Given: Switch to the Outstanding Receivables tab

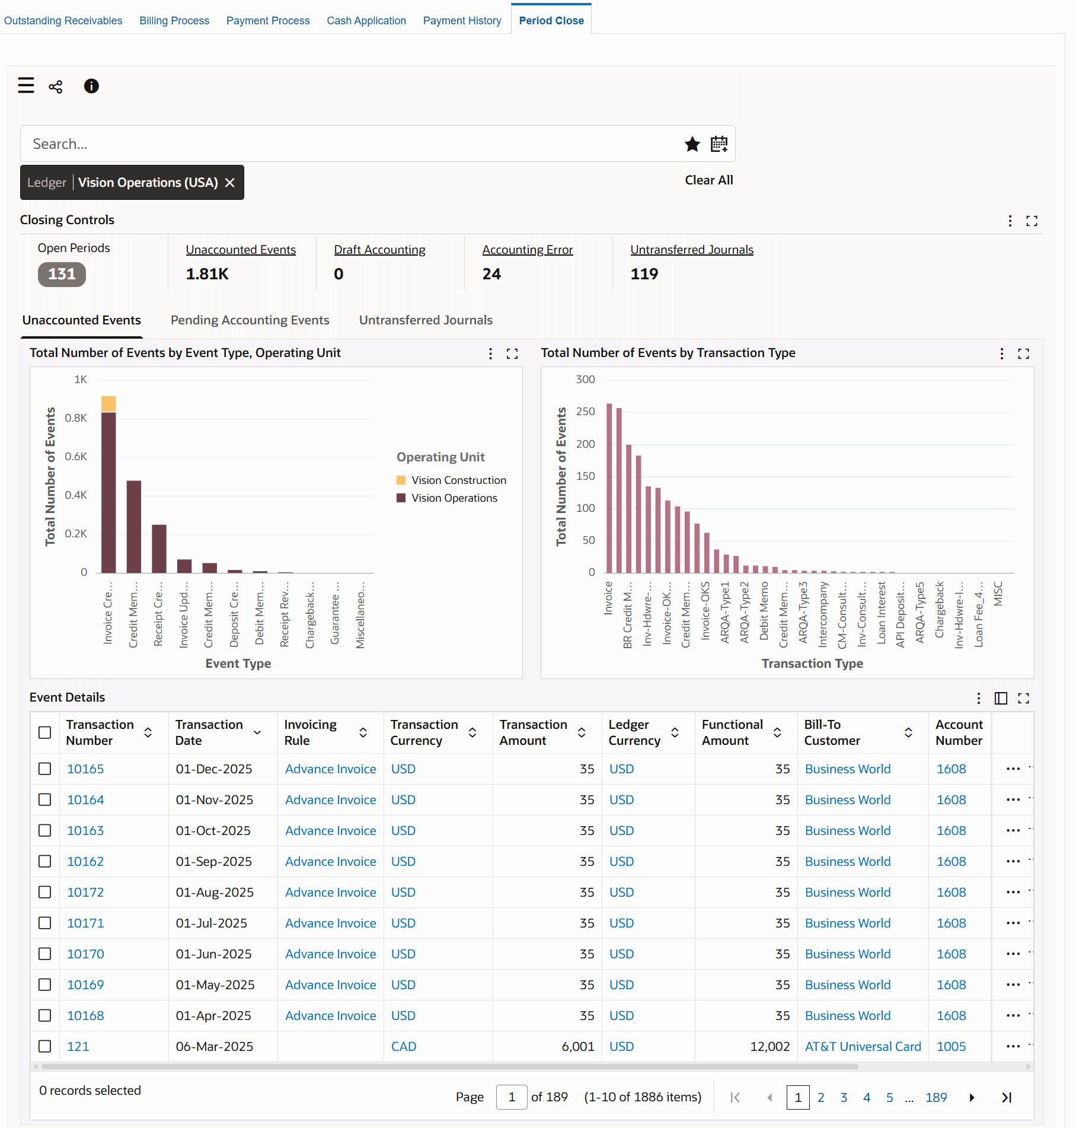Looking at the screenshot, I should pyautogui.click(x=63, y=21).
